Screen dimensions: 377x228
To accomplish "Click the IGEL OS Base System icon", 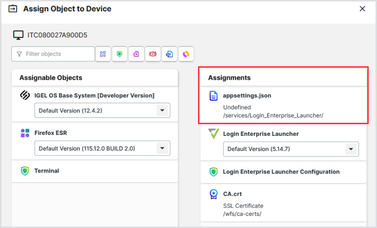I will pos(25,95).
